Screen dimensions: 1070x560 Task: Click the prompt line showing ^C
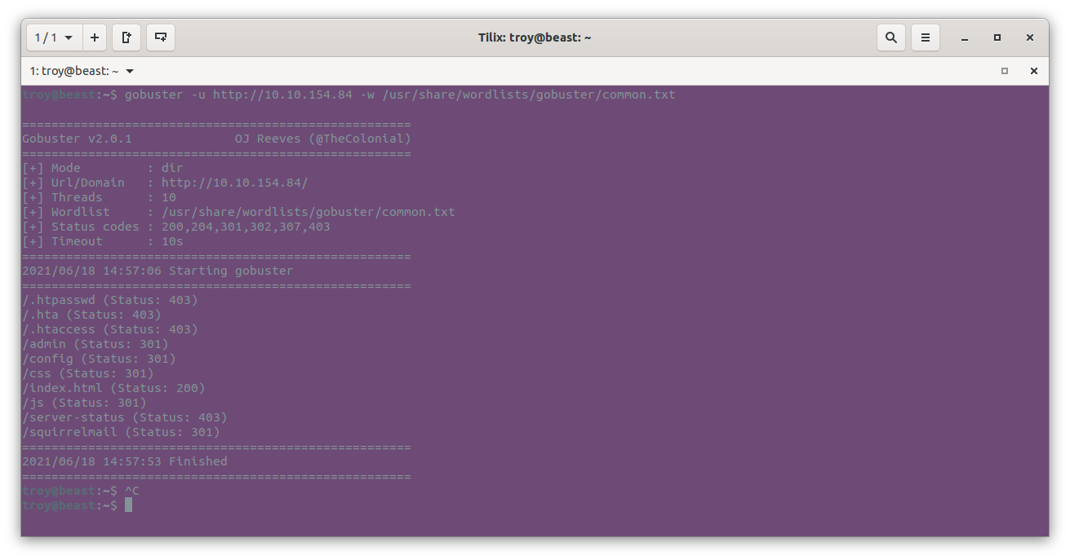pyautogui.click(x=81, y=491)
